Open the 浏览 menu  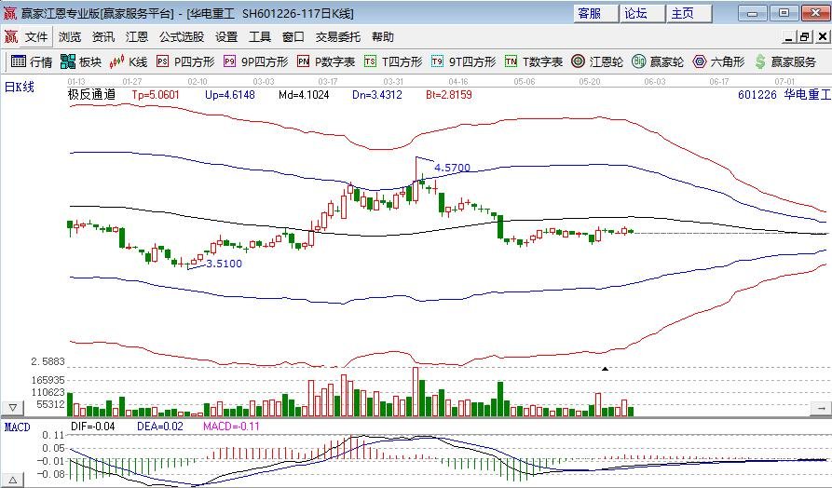point(70,36)
